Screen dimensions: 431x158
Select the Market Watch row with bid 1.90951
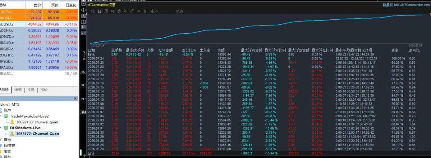point(39,67)
